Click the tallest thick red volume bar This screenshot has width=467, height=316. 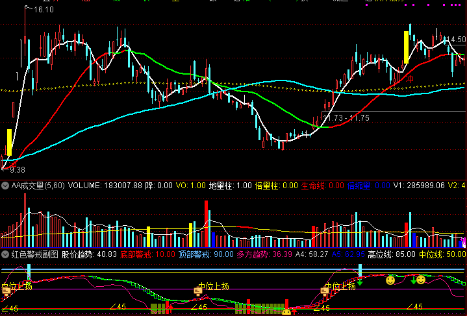coord(206,224)
